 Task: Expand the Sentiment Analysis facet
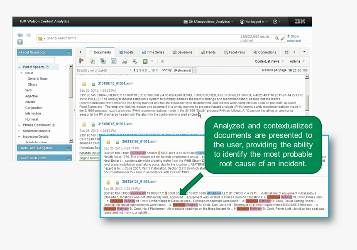(19, 131)
